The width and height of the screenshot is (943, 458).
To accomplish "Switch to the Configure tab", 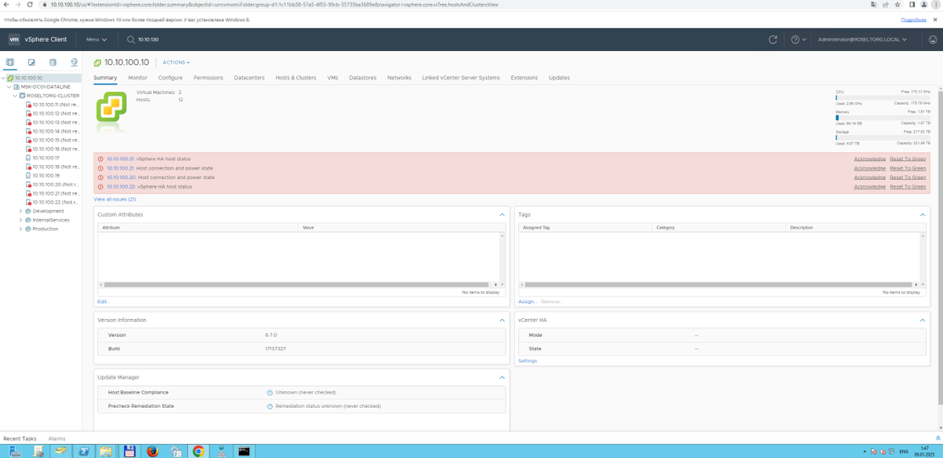I will click(x=171, y=78).
